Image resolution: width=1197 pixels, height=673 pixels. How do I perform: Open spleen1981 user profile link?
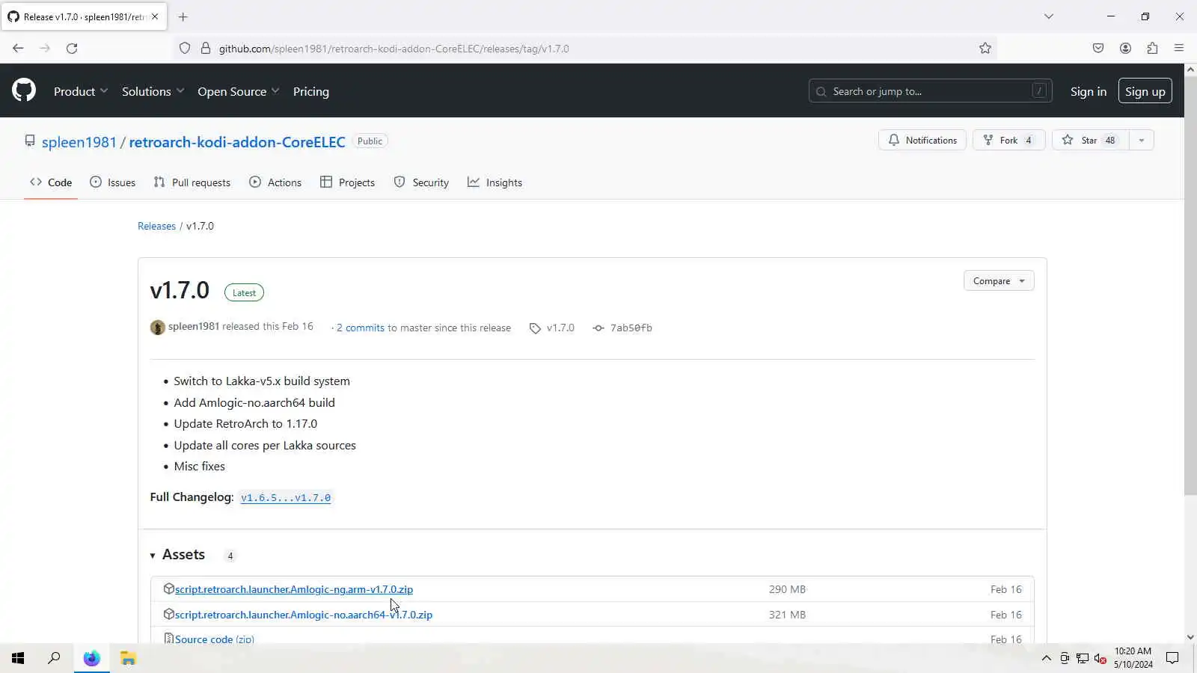click(x=79, y=142)
